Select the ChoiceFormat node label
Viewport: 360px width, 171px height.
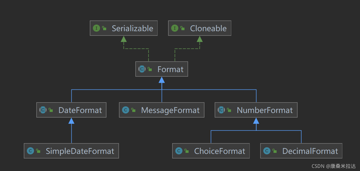tap(220, 151)
